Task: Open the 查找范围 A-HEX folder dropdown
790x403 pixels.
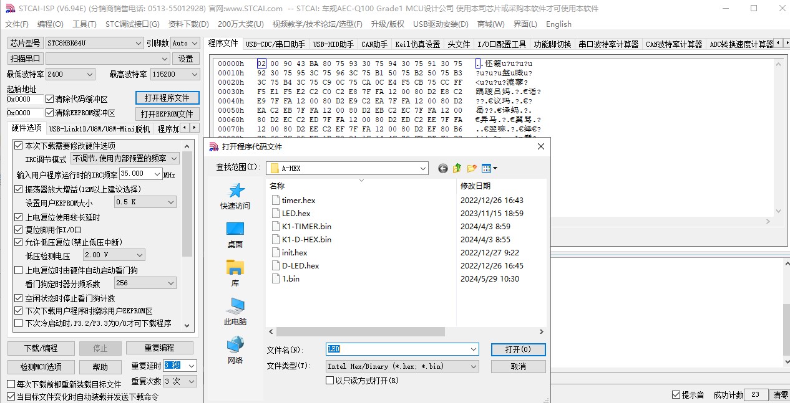Action: click(x=347, y=168)
